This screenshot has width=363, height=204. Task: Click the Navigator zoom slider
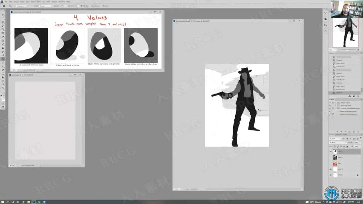[x=348, y=50]
